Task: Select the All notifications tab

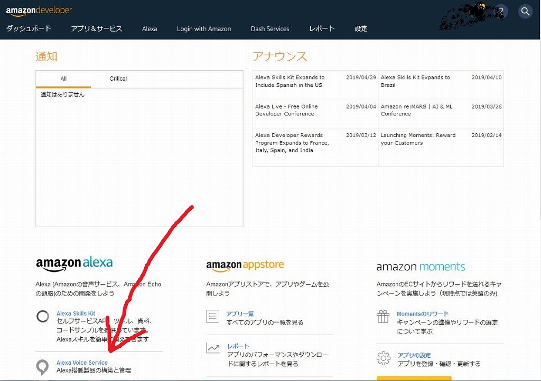Action: tap(63, 79)
